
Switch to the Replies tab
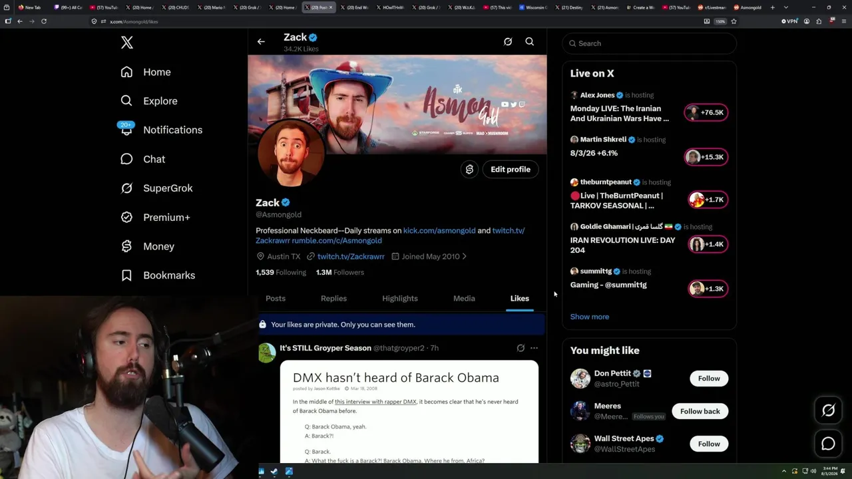pyautogui.click(x=333, y=299)
